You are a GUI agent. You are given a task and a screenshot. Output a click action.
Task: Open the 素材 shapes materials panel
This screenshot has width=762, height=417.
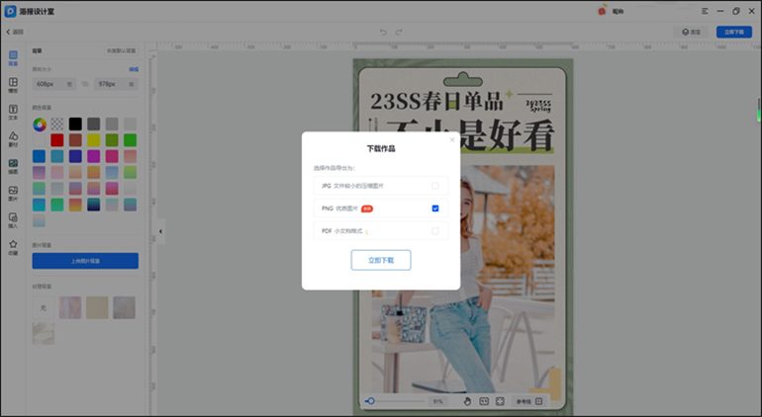coord(13,139)
